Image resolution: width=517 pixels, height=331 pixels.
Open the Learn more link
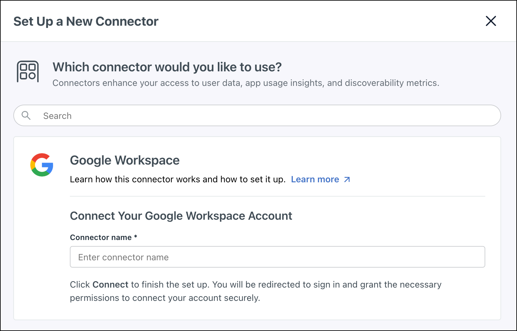click(x=315, y=179)
